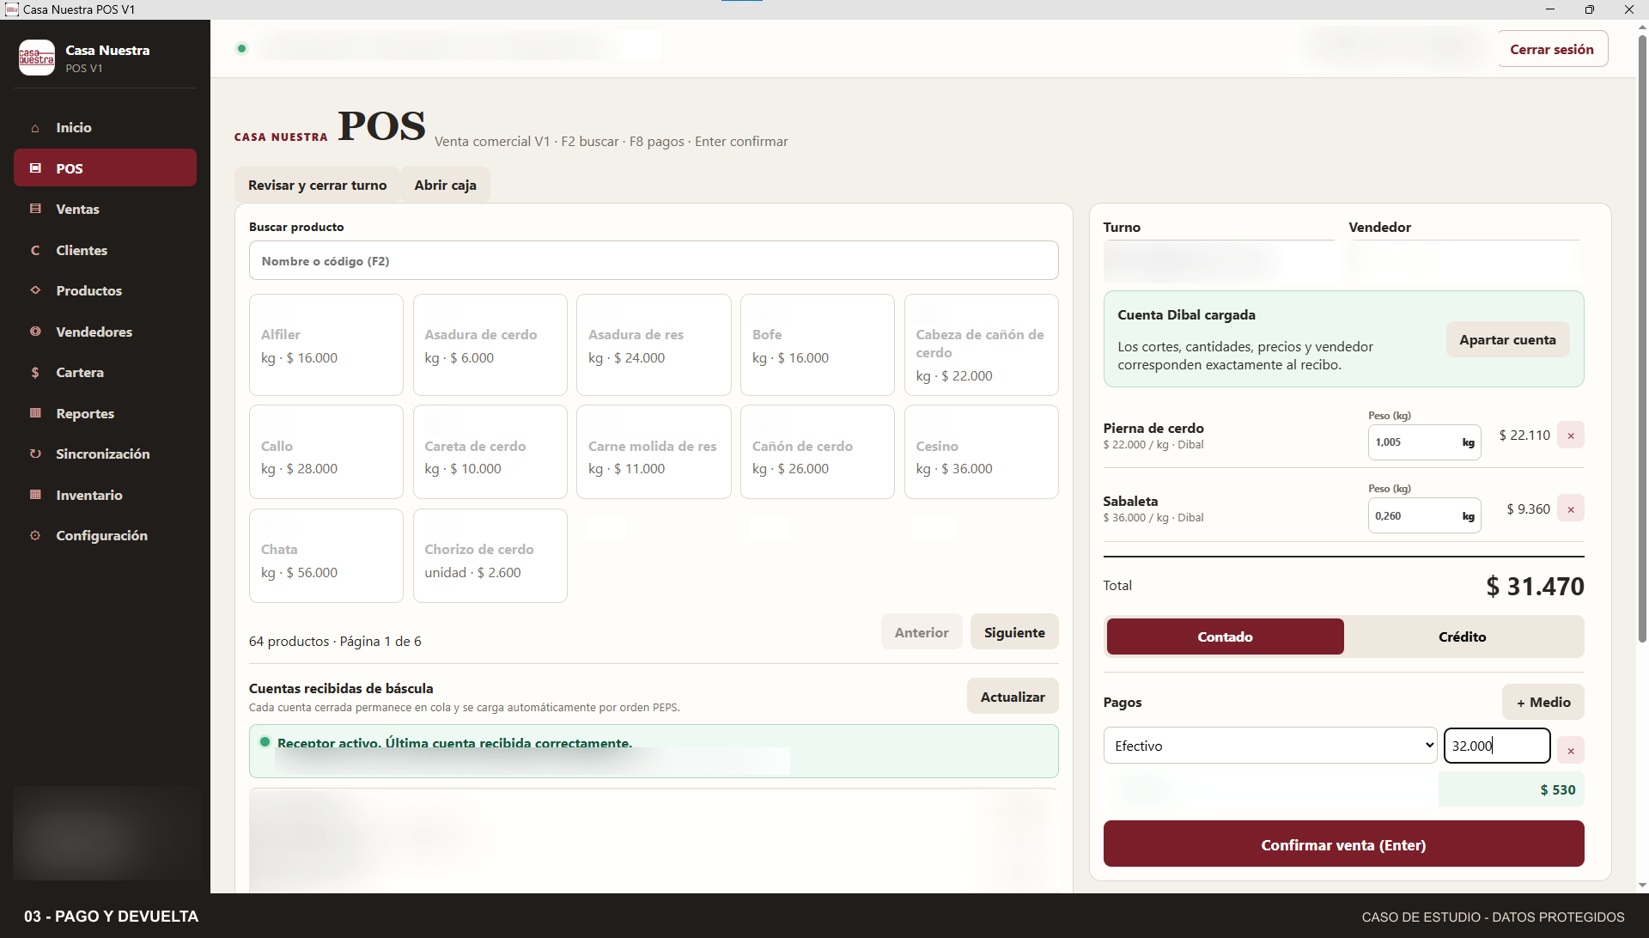Click the Sincronización refresh icon
1649x938 pixels.
point(35,454)
